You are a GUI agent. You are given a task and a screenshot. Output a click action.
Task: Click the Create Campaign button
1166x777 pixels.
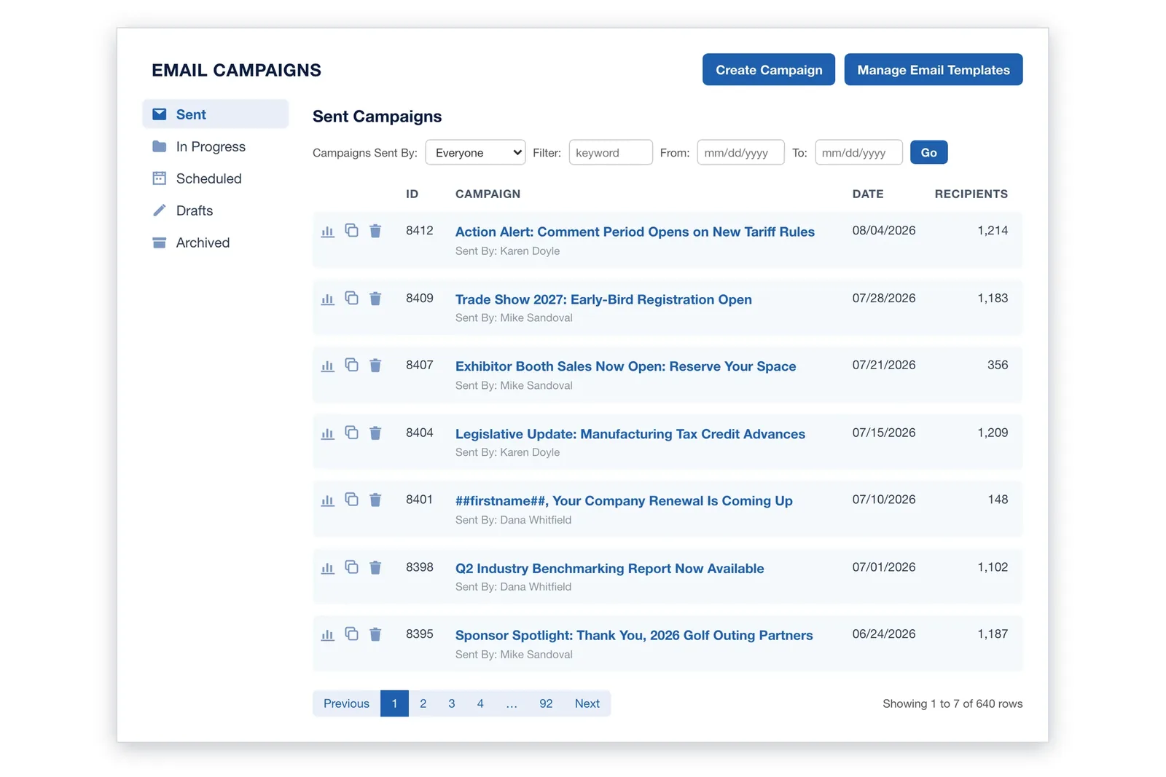point(769,70)
